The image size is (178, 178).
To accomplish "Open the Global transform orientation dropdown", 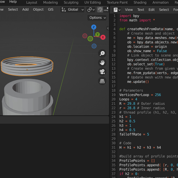I will 73,9.
